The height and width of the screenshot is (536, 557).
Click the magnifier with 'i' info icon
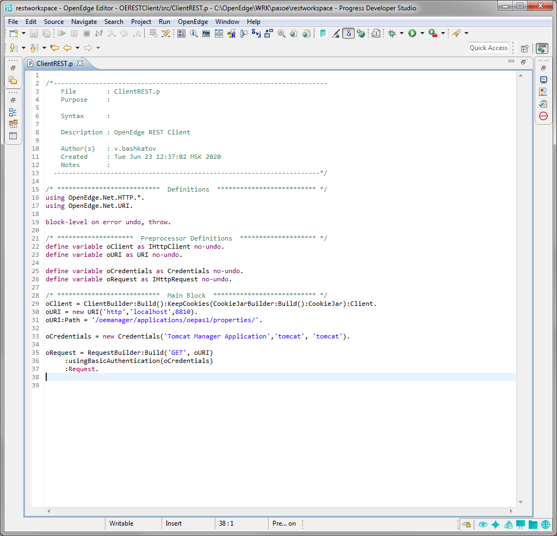coord(194,33)
